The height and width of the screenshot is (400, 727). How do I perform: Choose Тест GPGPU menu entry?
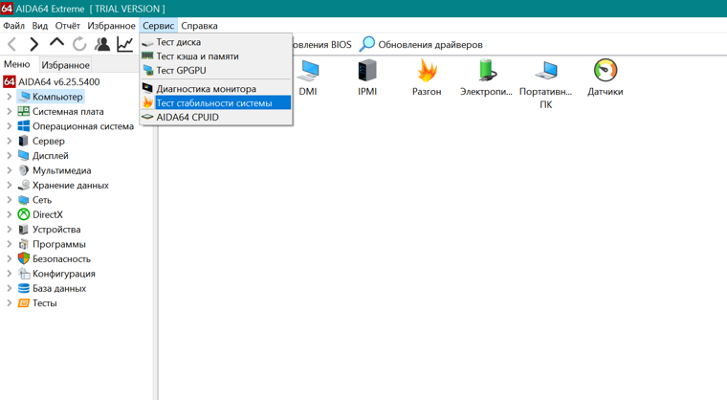(216, 71)
